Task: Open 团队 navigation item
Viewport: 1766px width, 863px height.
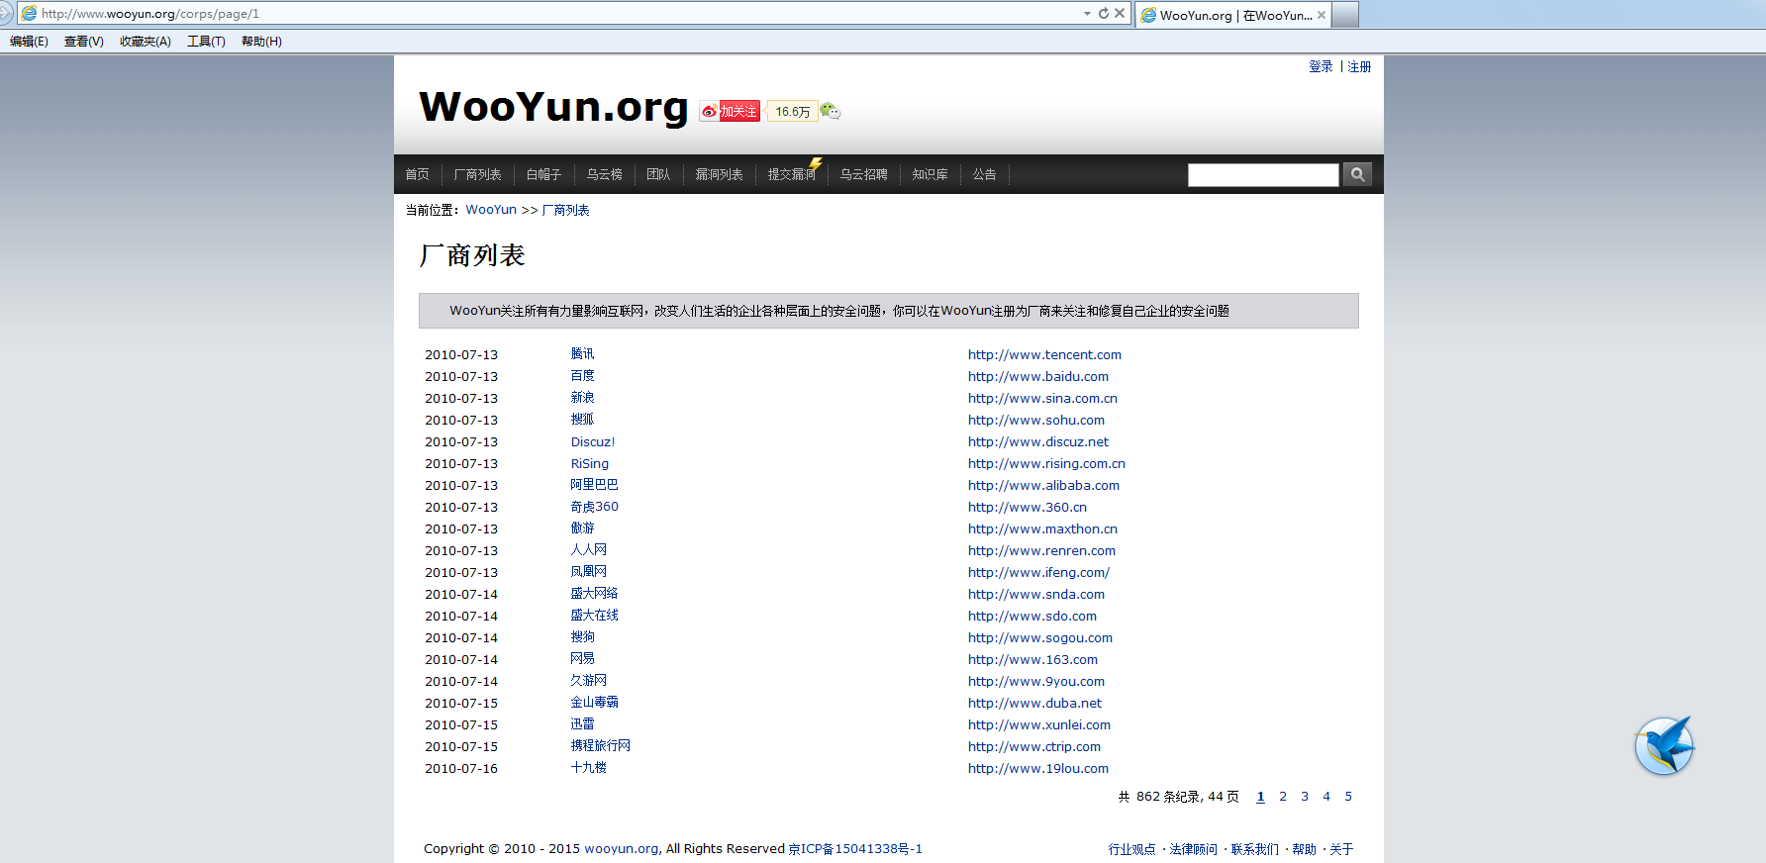Action: (658, 174)
